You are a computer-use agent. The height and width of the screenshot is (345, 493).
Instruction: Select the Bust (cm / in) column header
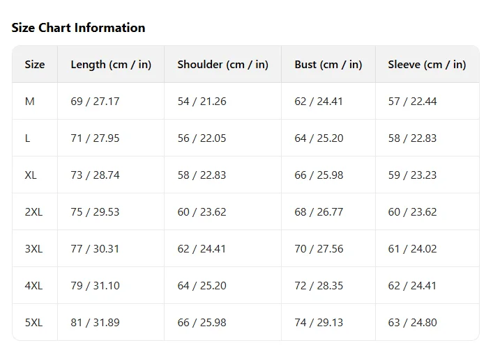(328, 65)
